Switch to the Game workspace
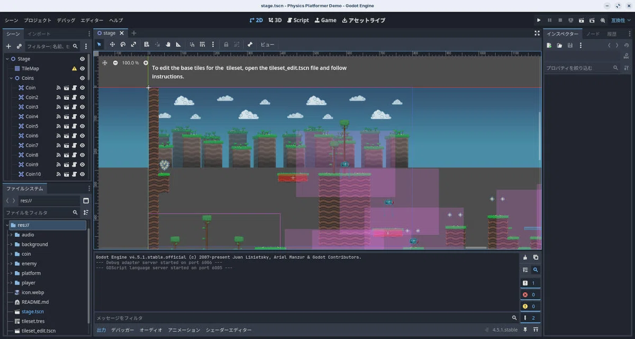This screenshot has width=635, height=339. pyautogui.click(x=325, y=20)
